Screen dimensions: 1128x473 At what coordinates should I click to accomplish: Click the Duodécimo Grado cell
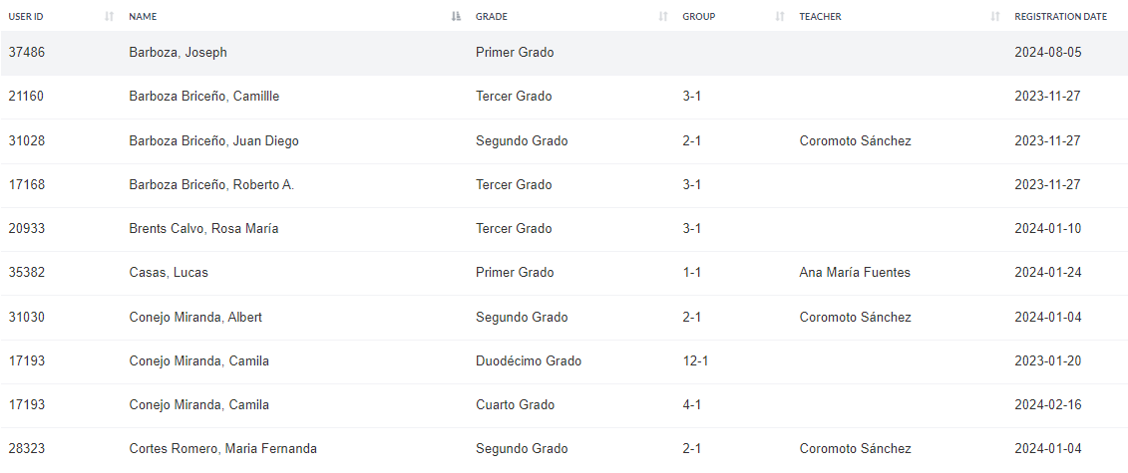click(529, 361)
